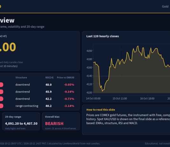Click the -0.73% EMA50 difference
The image size is (170, 147).
tap(69, 99)
